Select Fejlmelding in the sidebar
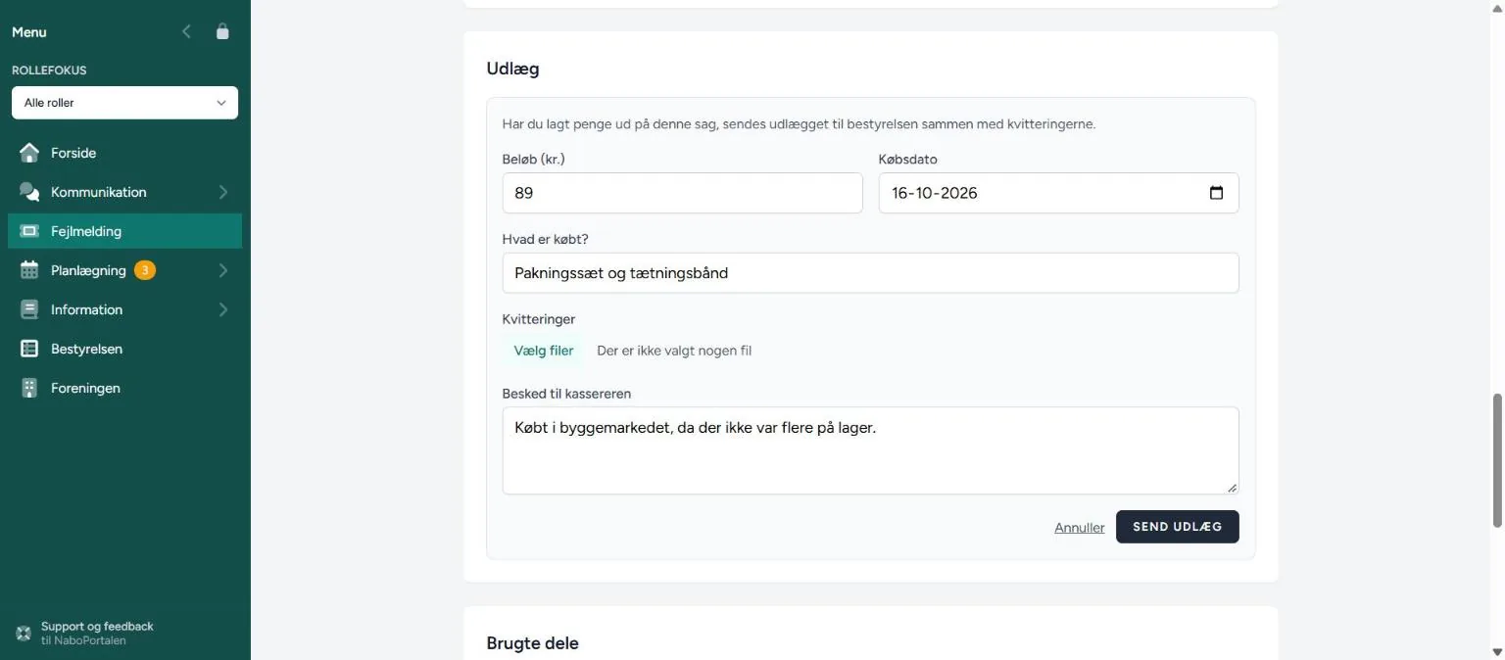 (x=124, y=231)
